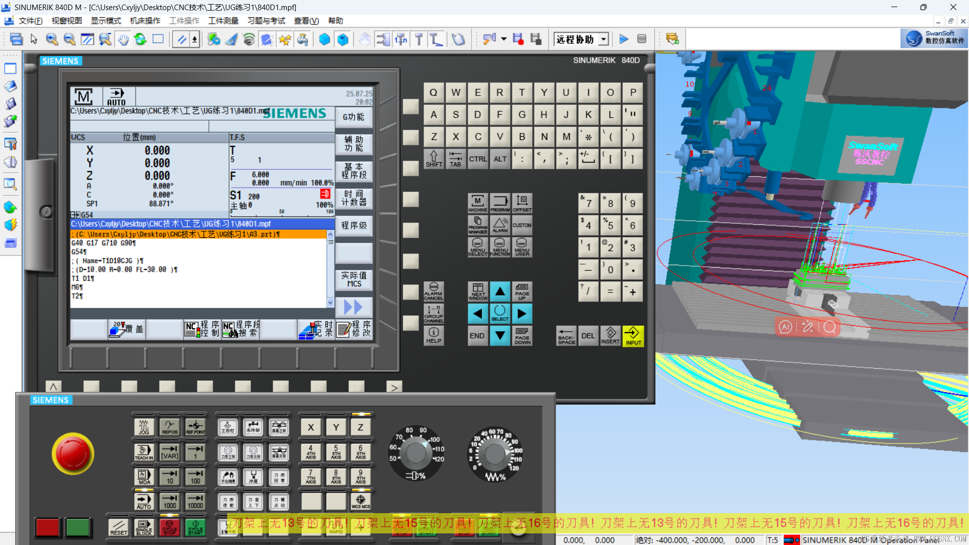969x545 pixels.
Task: Click the 基本程序段 softkey
Action: coord(353,171)
